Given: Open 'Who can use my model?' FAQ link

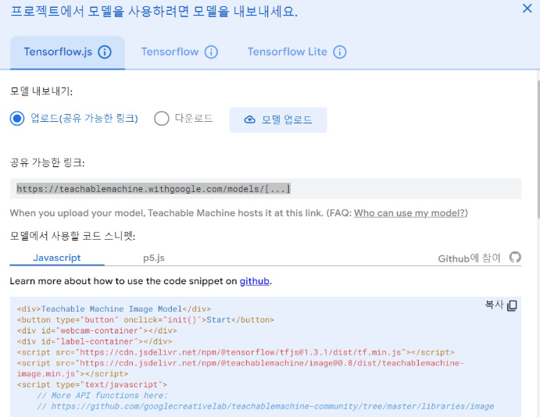Looking at the screenshot, I should 409,213.
